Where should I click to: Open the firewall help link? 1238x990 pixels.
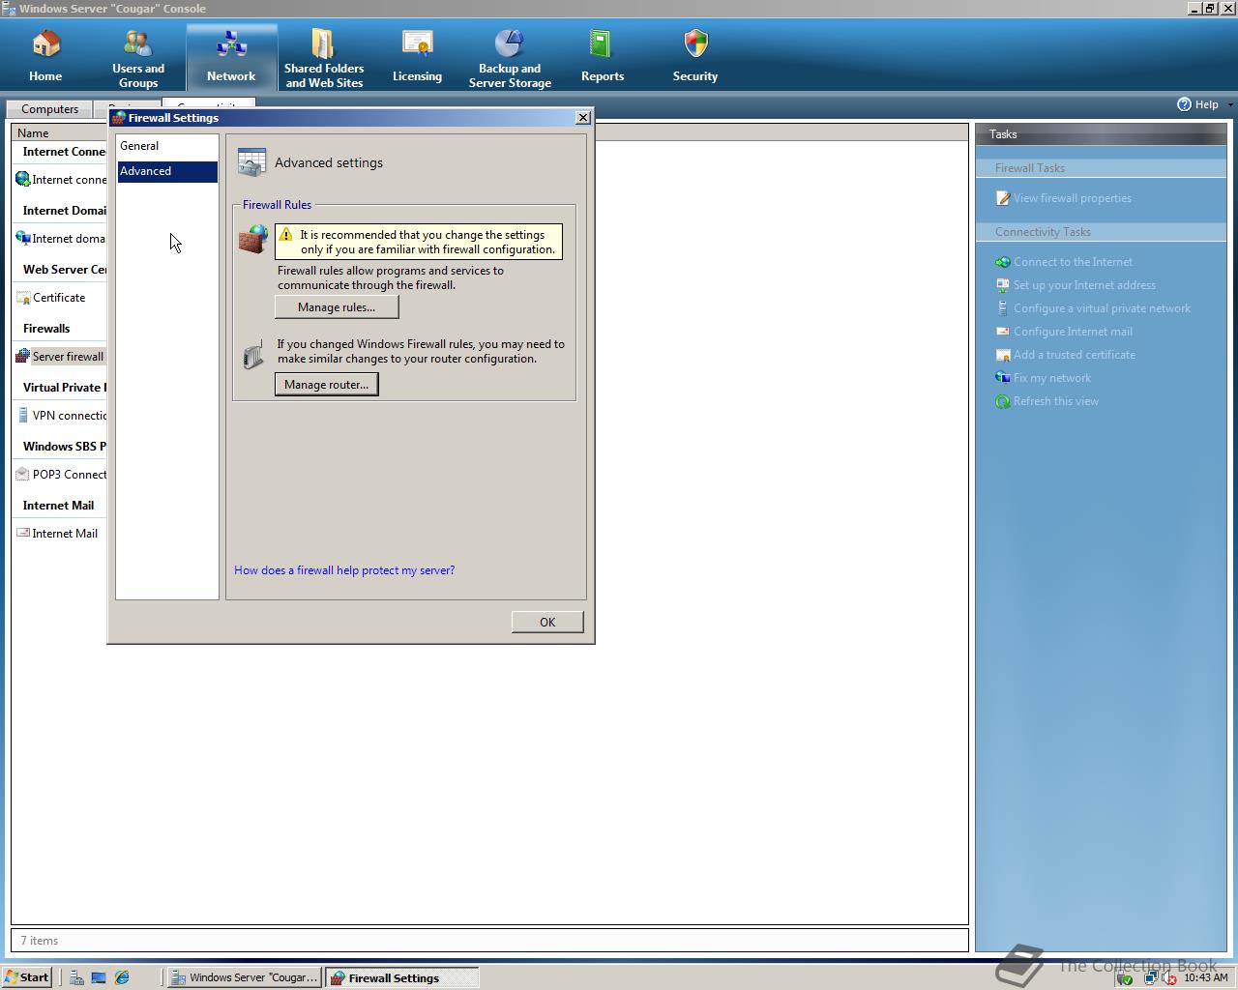coord(344,570)
